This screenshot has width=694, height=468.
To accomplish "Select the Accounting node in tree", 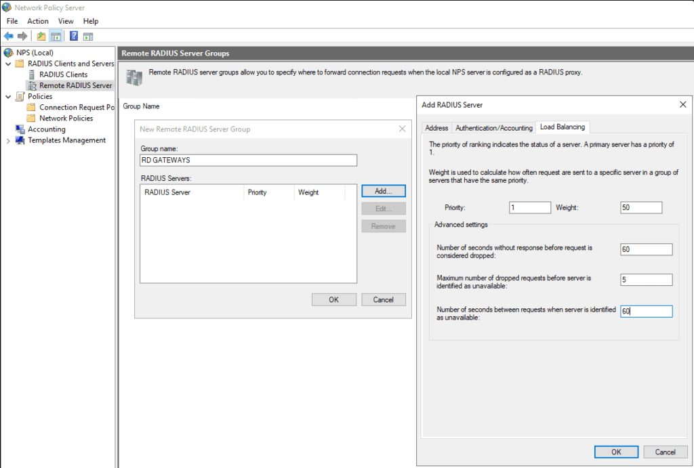I will 46,129.
